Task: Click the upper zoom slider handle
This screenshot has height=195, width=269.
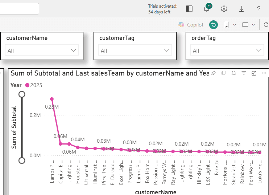Action: point(22,94)
